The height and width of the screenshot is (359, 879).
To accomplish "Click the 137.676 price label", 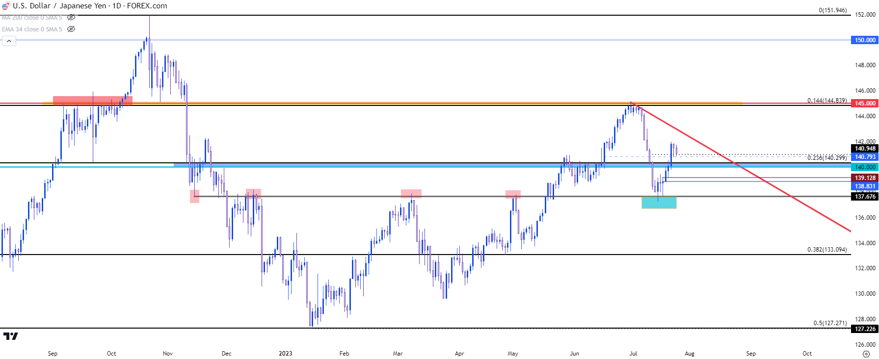I will click(x=864, y=197).
